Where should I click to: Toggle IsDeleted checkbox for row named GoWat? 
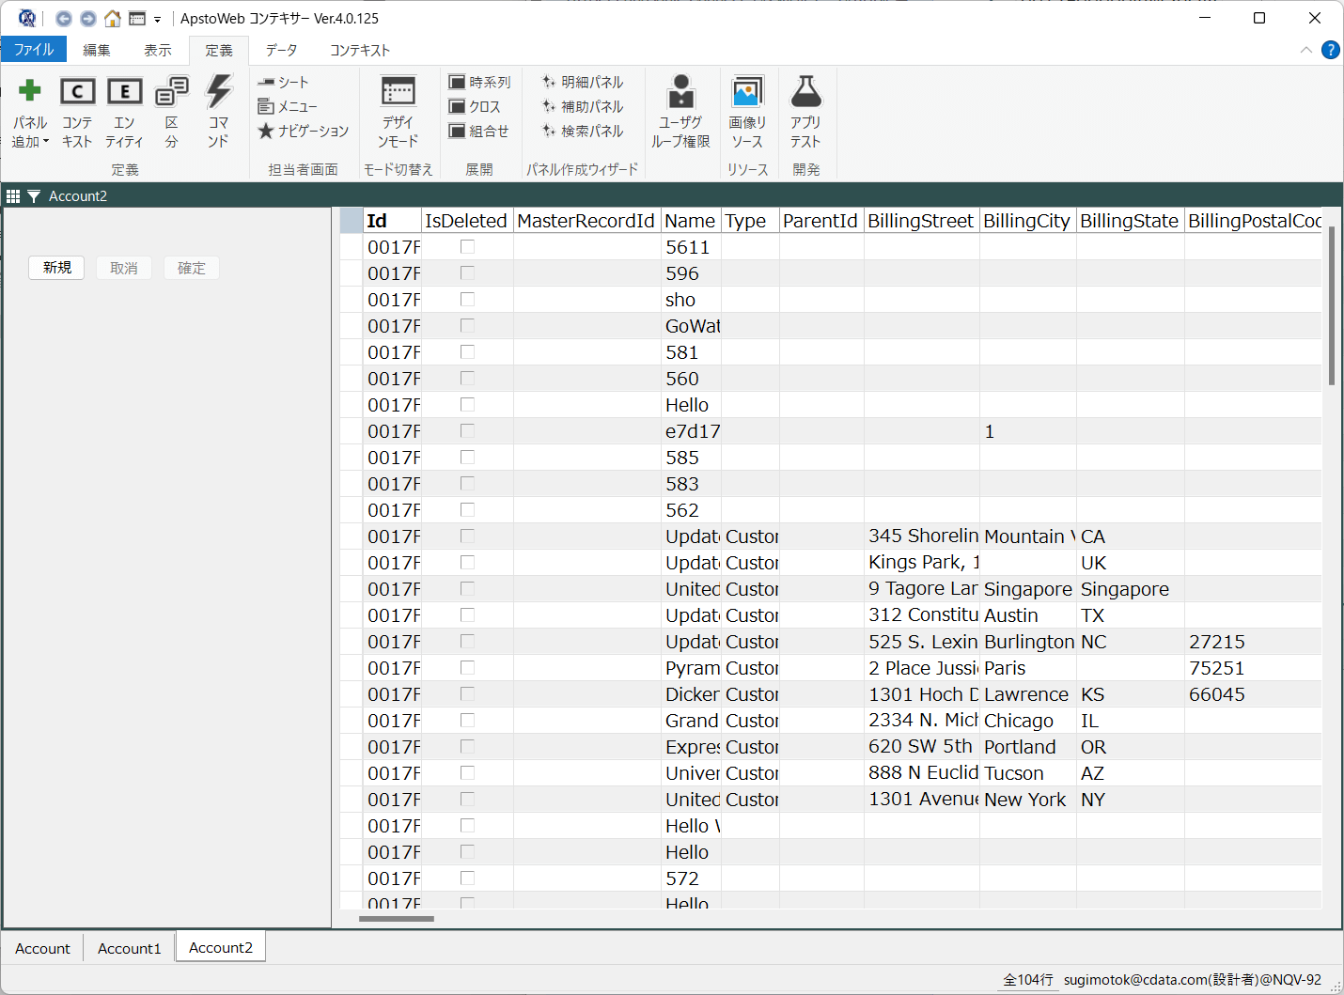(x=467, y=326)
